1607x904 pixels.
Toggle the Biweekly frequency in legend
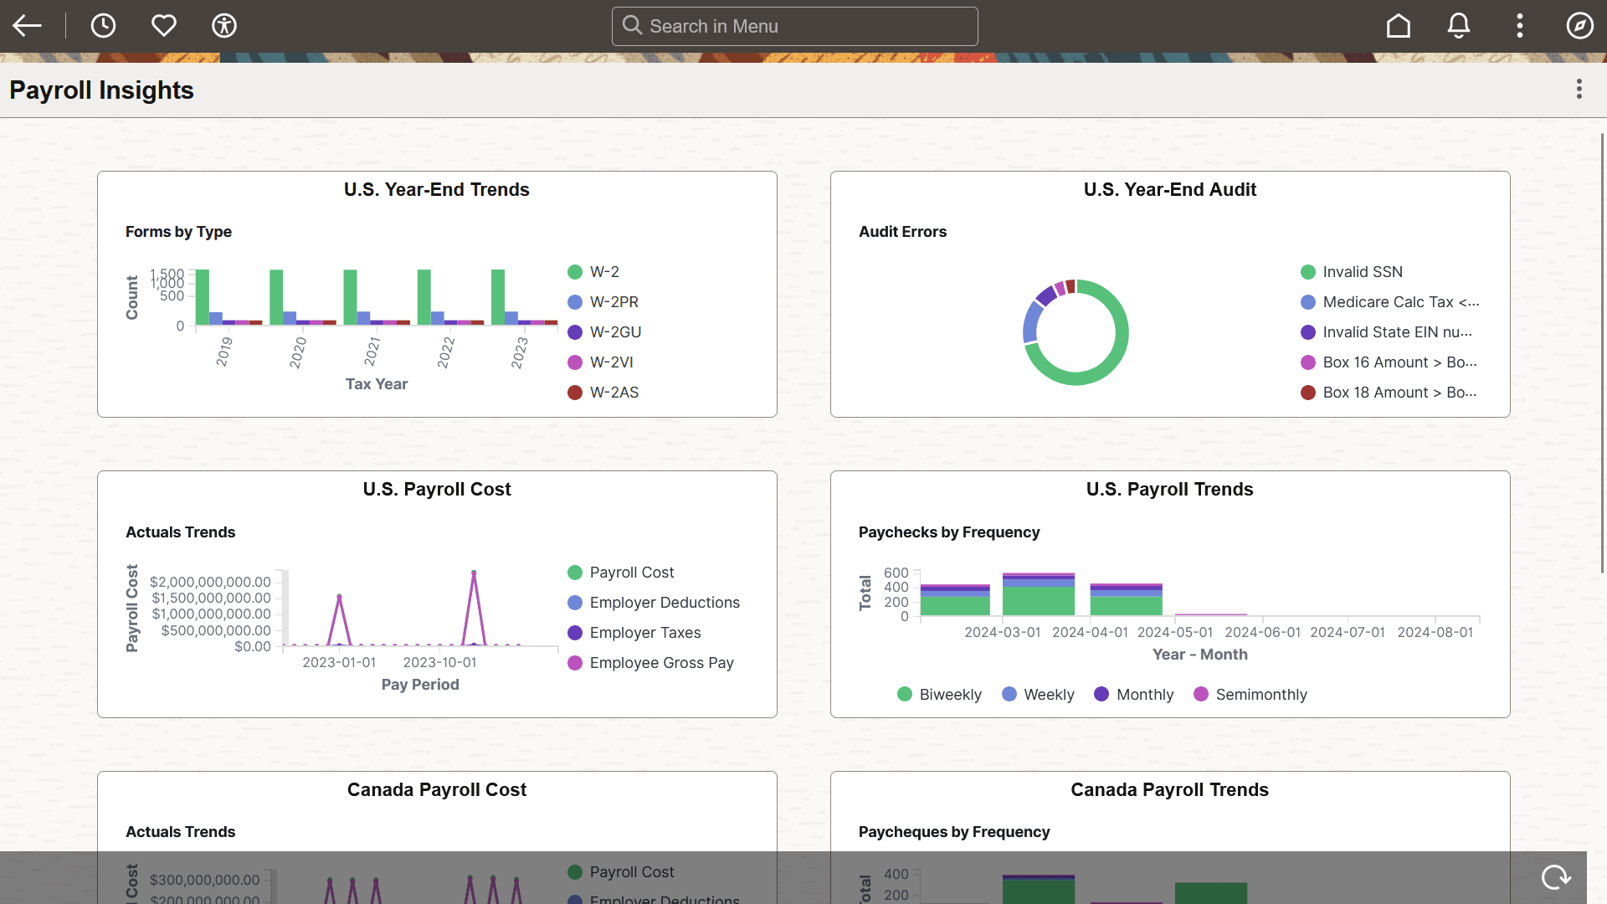coord(939,694)
